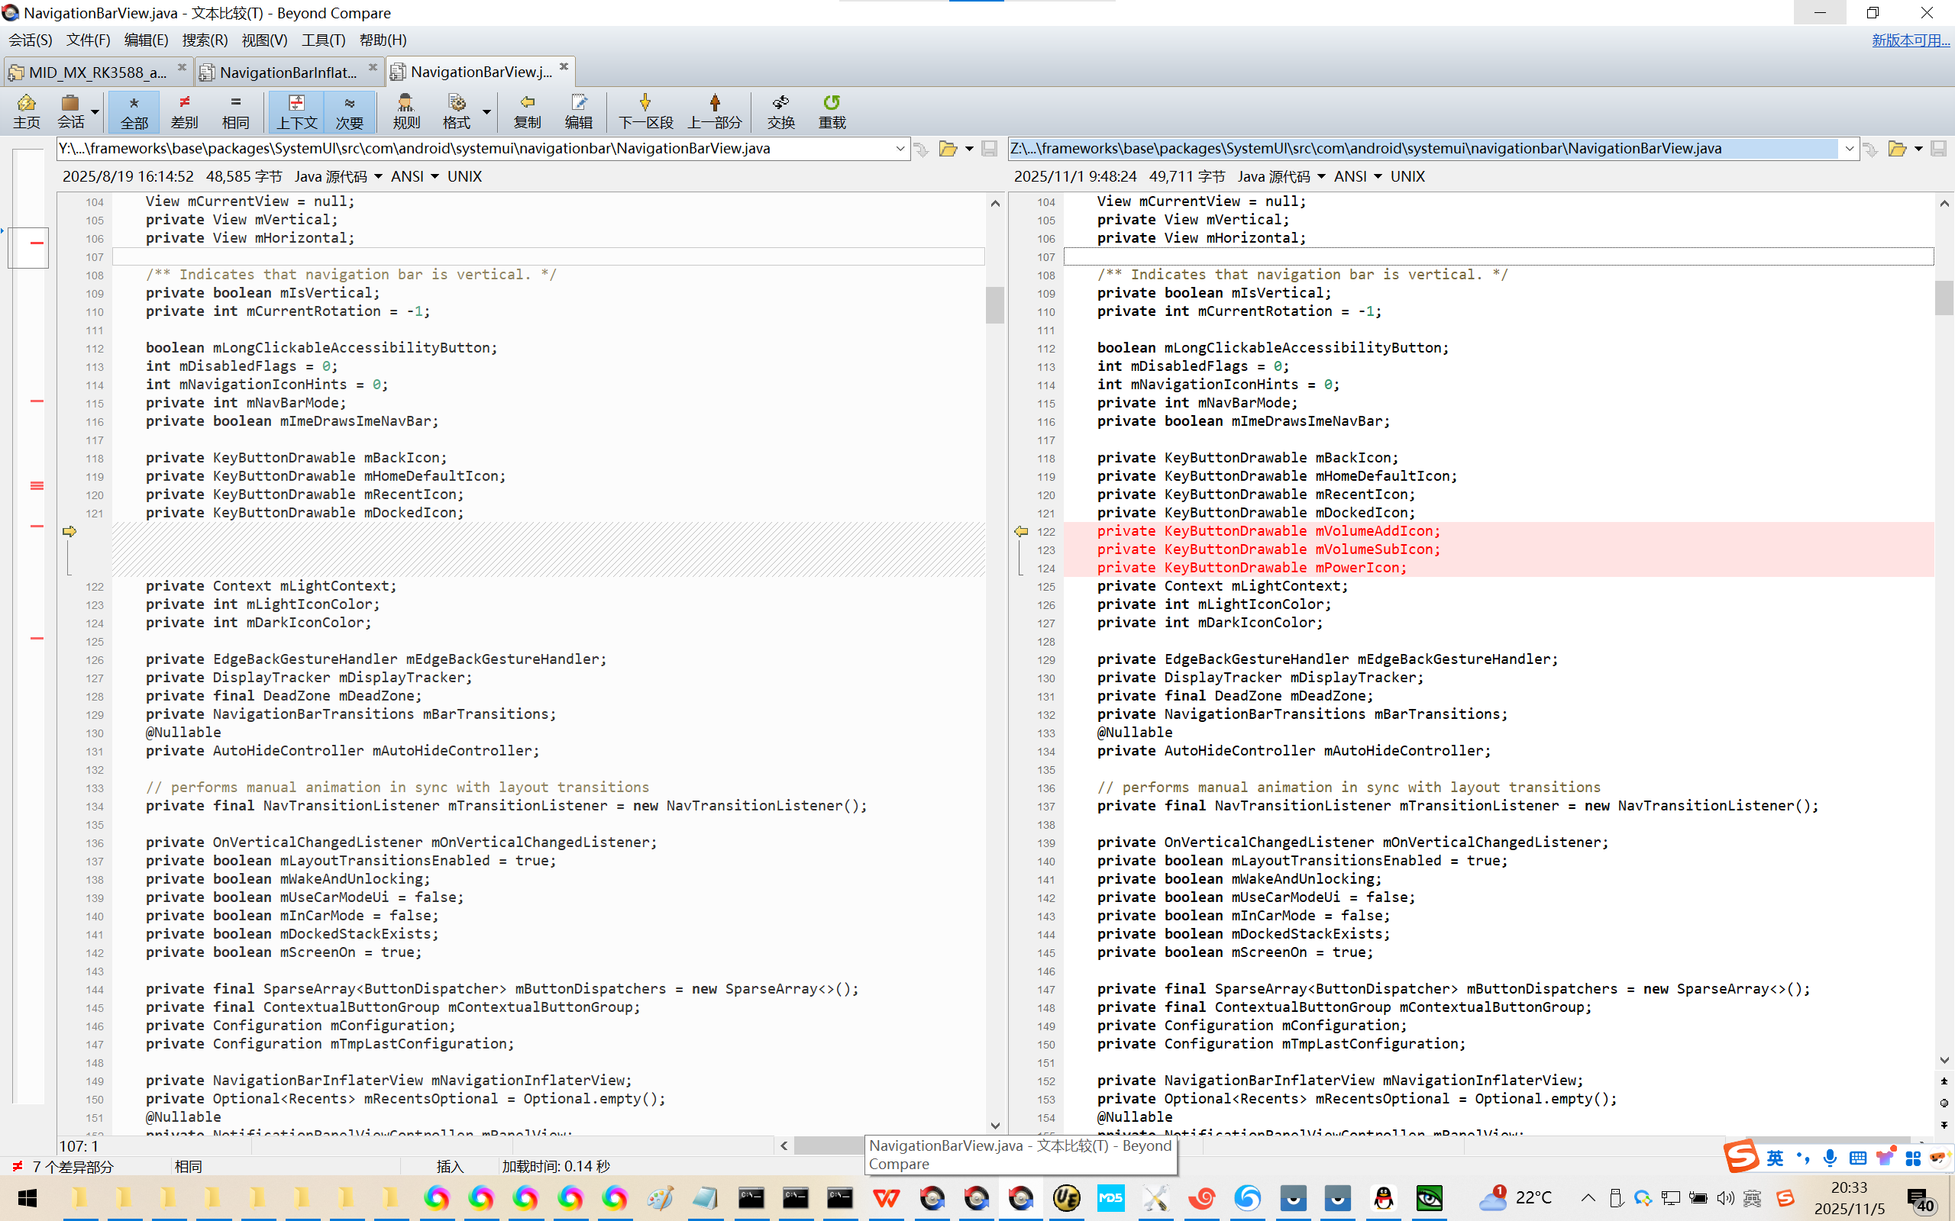This screenshot has width=1955, height=1221.
Task: Click the 新版本可用 link
Action: pyautogui.click(x=1910, y=40)
